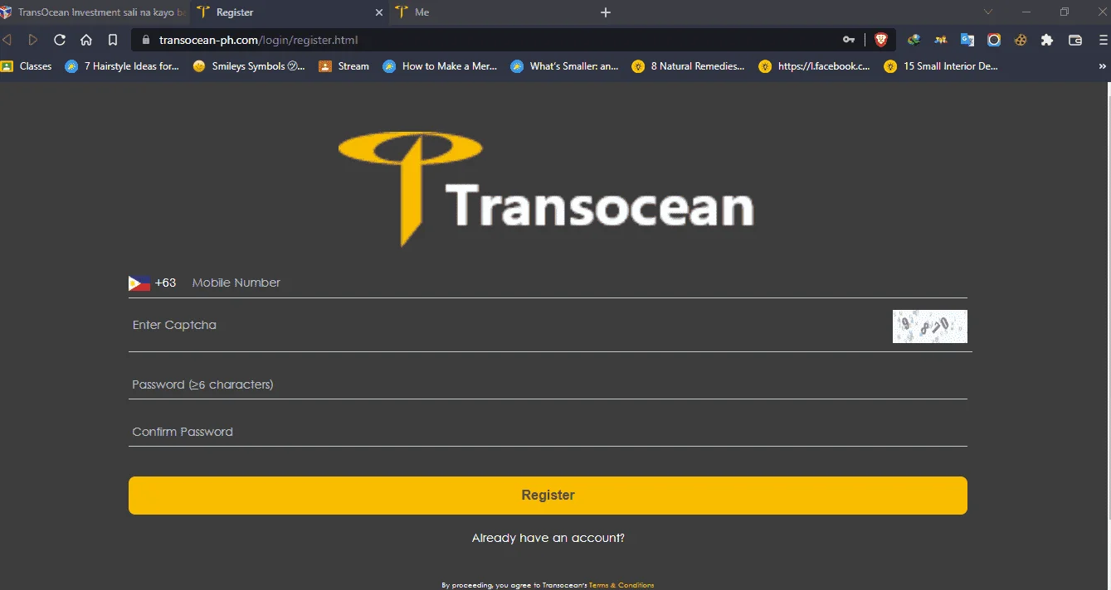
Task: Open the camera screenshot extension icon
Action: tap(994, 40)
